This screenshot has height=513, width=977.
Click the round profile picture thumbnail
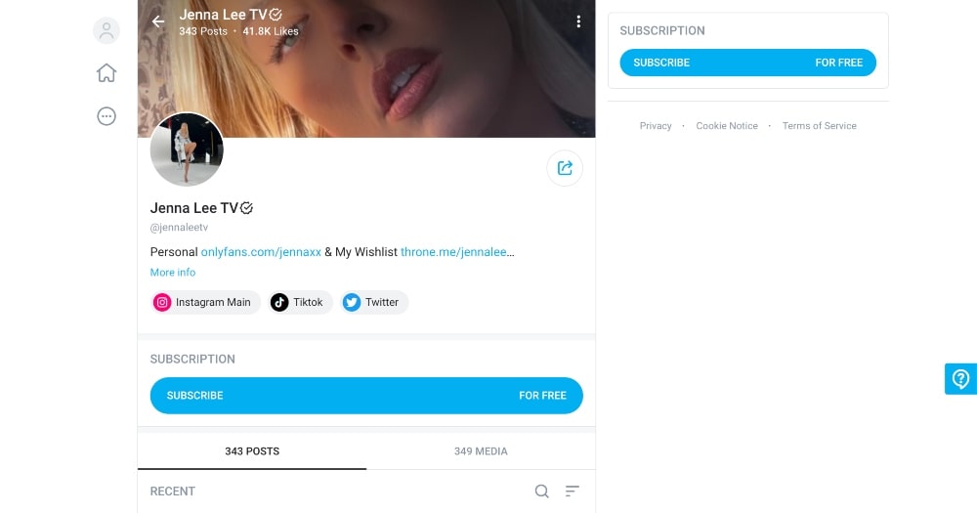click(187, 150)
